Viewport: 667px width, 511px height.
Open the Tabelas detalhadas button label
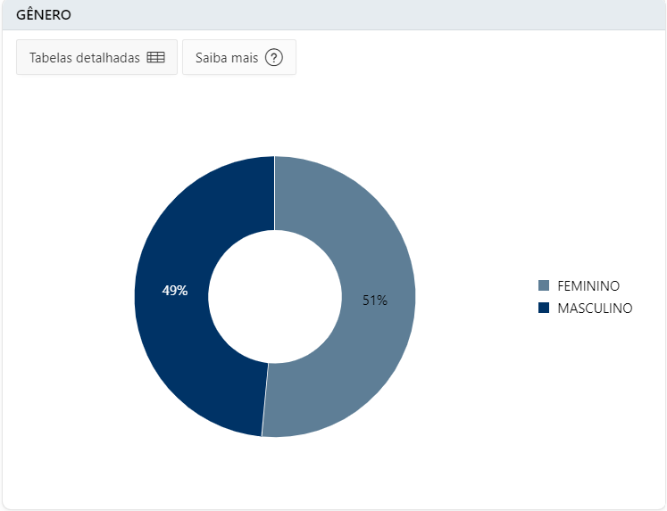click(85, 58)
